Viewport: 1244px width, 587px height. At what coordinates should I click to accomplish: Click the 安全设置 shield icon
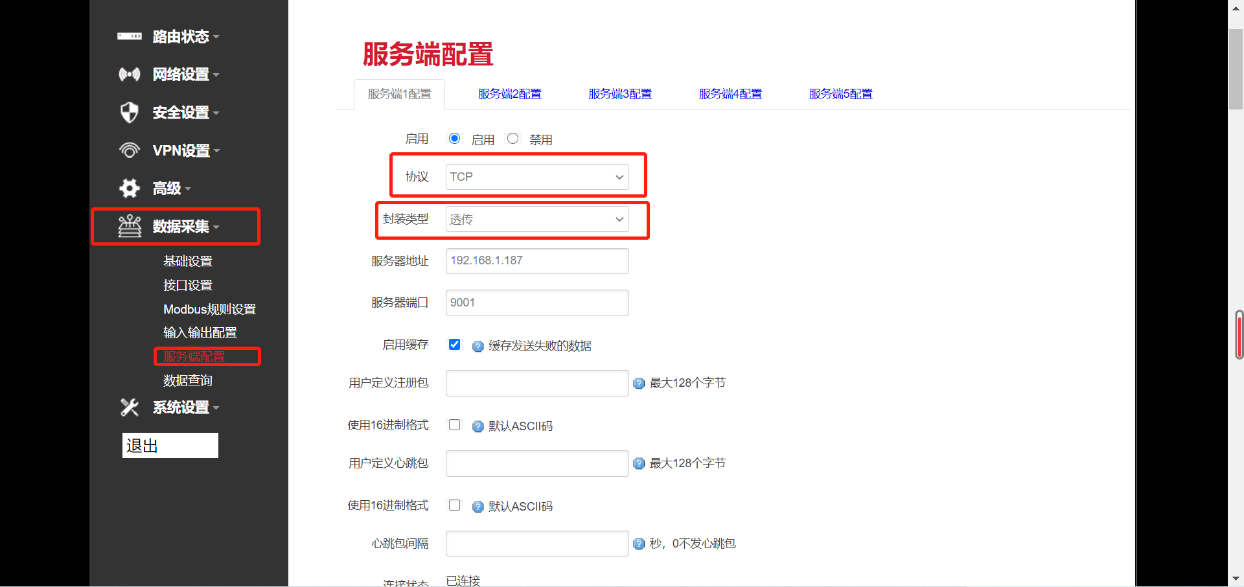pyautogui.click(x=130, y=112)
